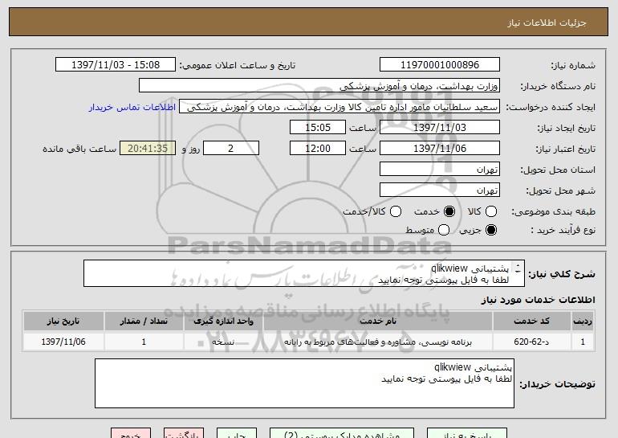Select the خدمت radio button
This screenshot has height=438, width=618.
(449, 211)
